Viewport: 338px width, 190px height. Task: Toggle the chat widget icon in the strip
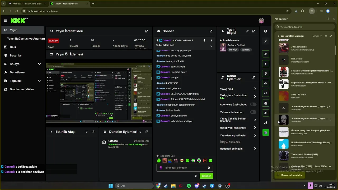tap(266, 83)
